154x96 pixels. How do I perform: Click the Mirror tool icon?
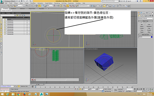(x=91, y=6)
